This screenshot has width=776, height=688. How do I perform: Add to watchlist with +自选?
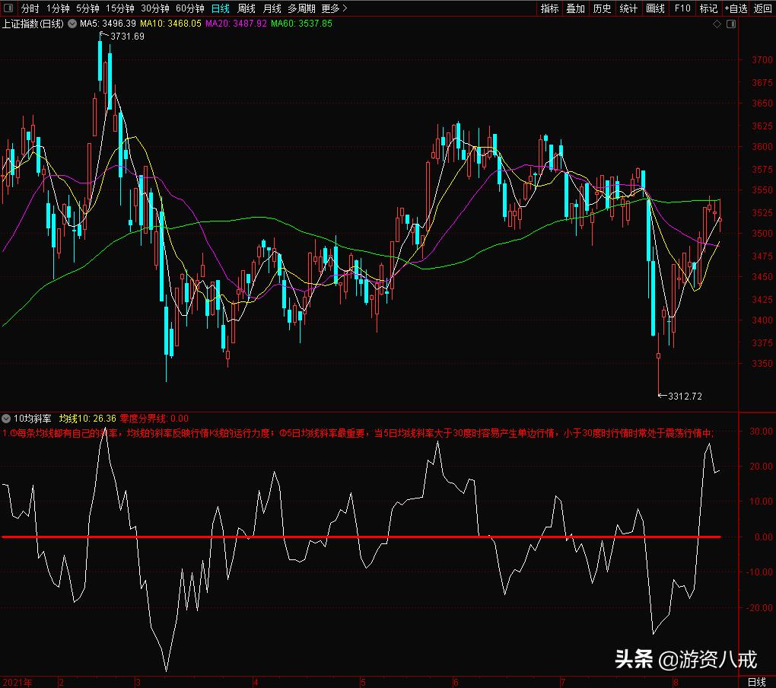click(736, 8)
